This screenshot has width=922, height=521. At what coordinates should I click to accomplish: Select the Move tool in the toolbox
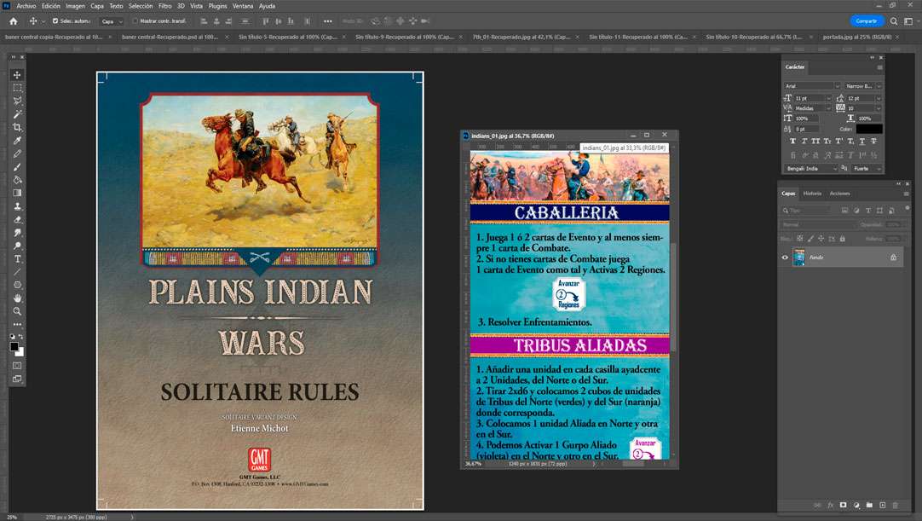(17, 75)
